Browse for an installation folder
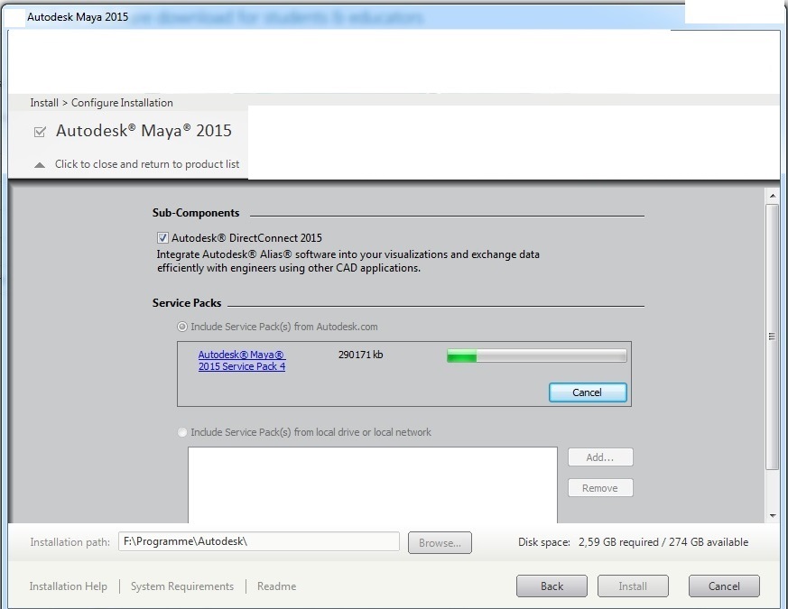788x609 pixels. pyautogui.click(x=440, y=542)
